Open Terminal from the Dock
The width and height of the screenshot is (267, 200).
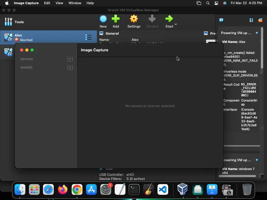134,189
